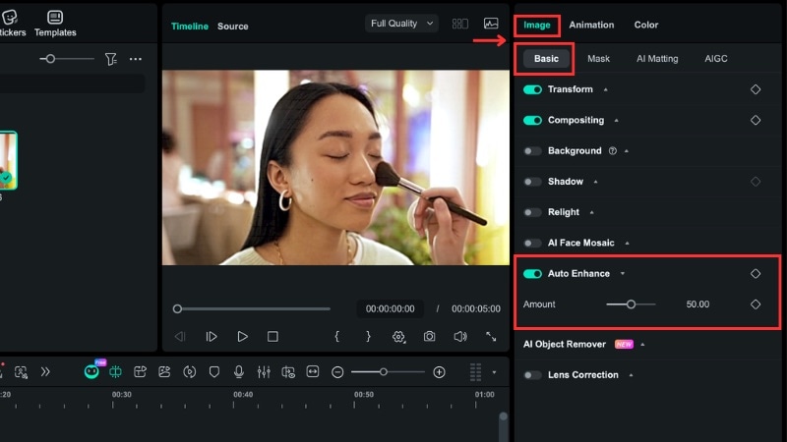Viewport: 787px width, 442px height.
Task: Open the audio mixer icon
Action: pyautogui.click(x=264, y=372)
